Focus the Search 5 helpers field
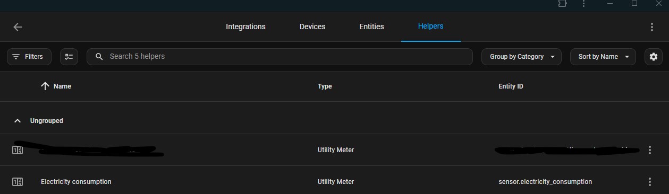Viewport: 669px width, 194px height. coord(280,57)
